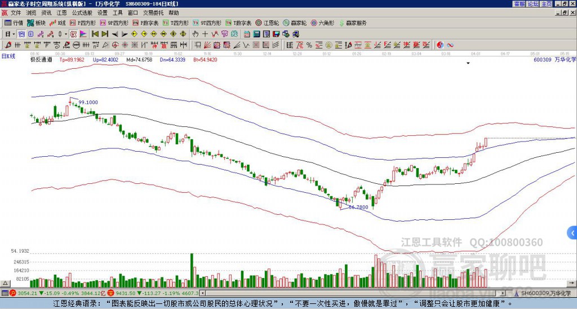Click the 行情 quotes toolbar button
The height and width of the screenshot is (309, 577).
click(14, 23)
